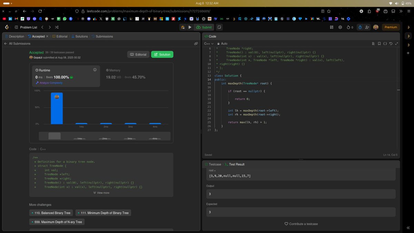Viewport: 414px width, 233px height.
Task: Click the Code panel header
Action: tap(210, 36)
